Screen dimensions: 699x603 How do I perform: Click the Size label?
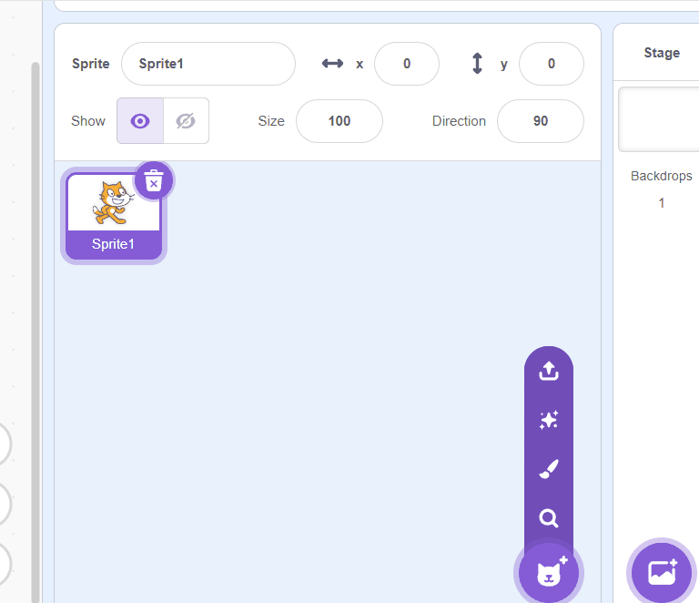pyautogui.click(x=271, y=121)
